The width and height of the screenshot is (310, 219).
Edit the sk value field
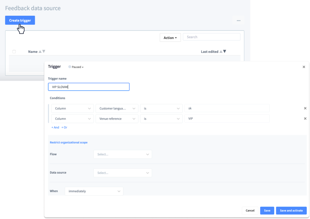coord(227,108)
